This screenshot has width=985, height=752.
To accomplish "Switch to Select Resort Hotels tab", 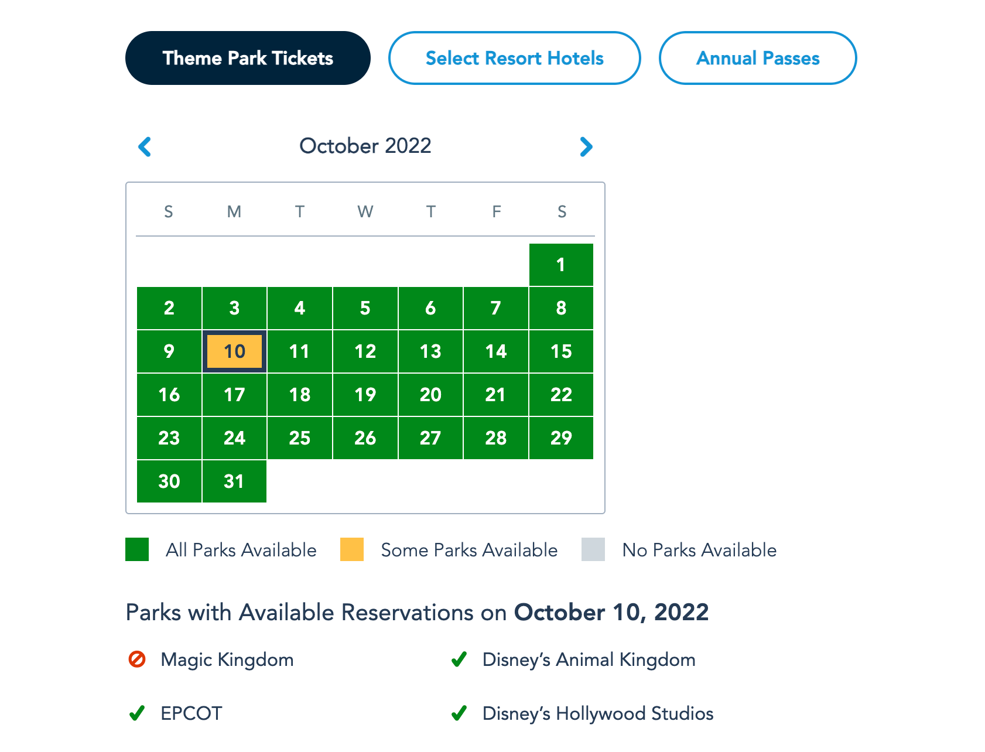I will pos(514,58).
